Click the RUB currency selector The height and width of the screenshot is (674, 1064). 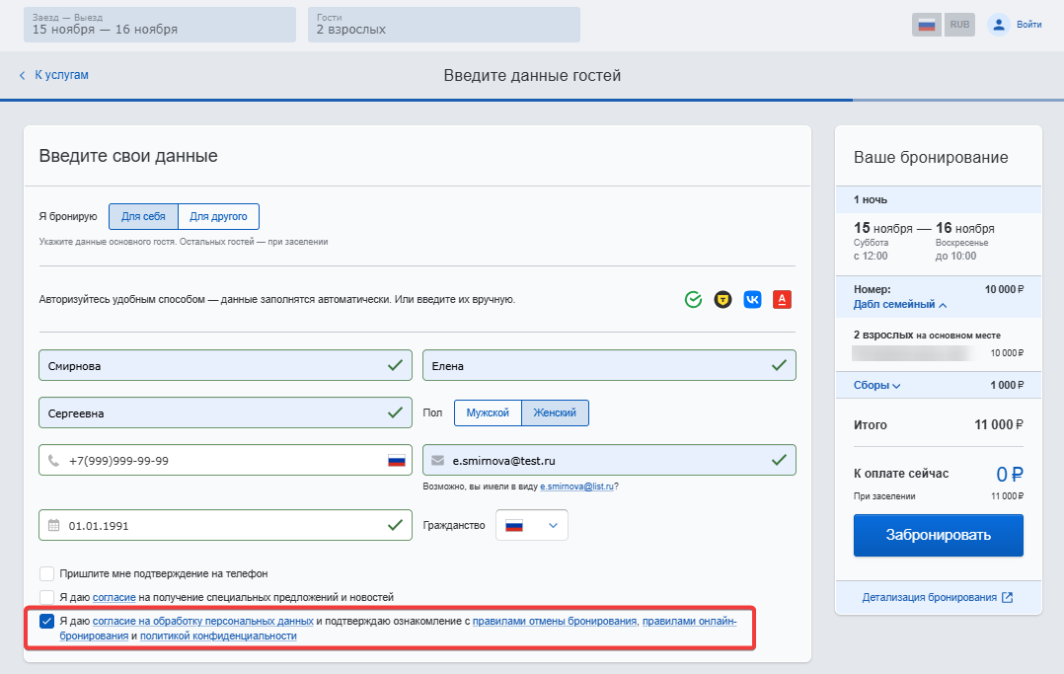click(959, 25)
